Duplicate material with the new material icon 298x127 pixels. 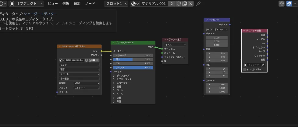click(185, 4)
